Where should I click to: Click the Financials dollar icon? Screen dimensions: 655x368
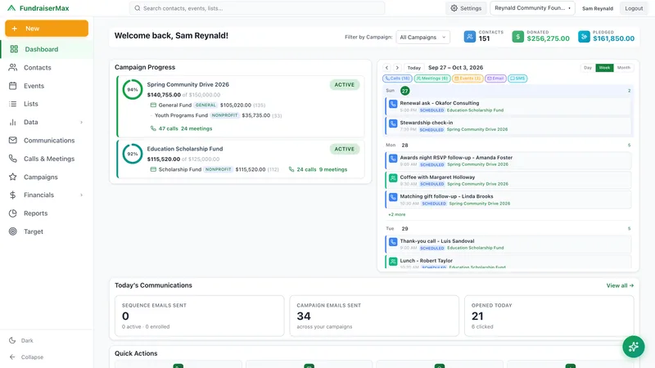13,195
